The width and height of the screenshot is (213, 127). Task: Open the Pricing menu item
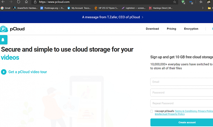(171, 29)
